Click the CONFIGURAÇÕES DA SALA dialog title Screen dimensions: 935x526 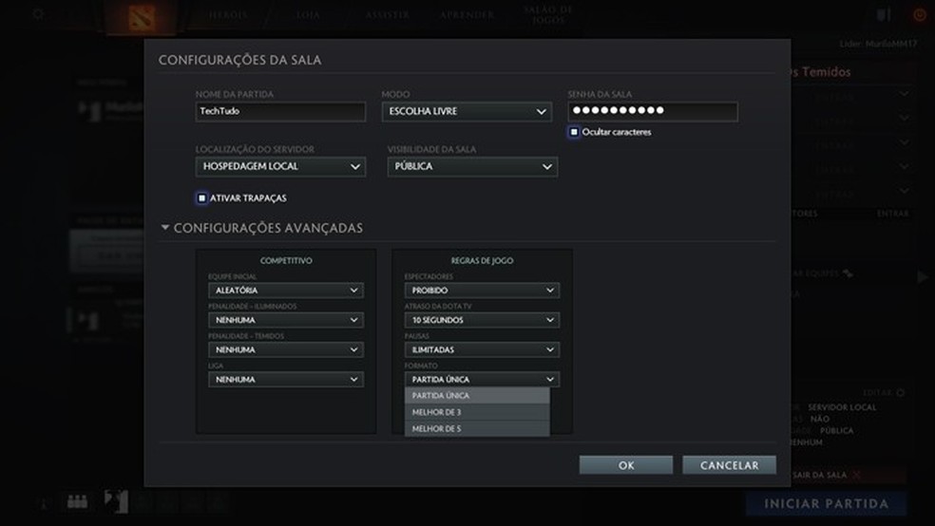pos(239,60)
